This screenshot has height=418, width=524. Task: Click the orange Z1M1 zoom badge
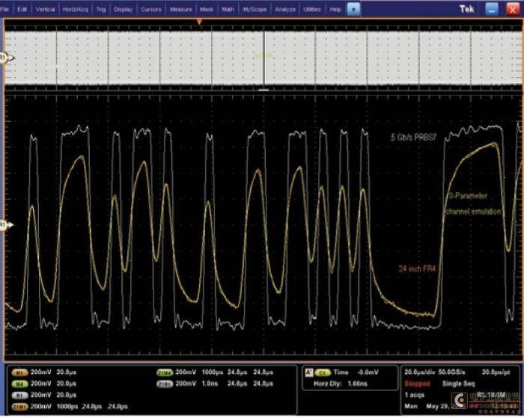point(19,407)
